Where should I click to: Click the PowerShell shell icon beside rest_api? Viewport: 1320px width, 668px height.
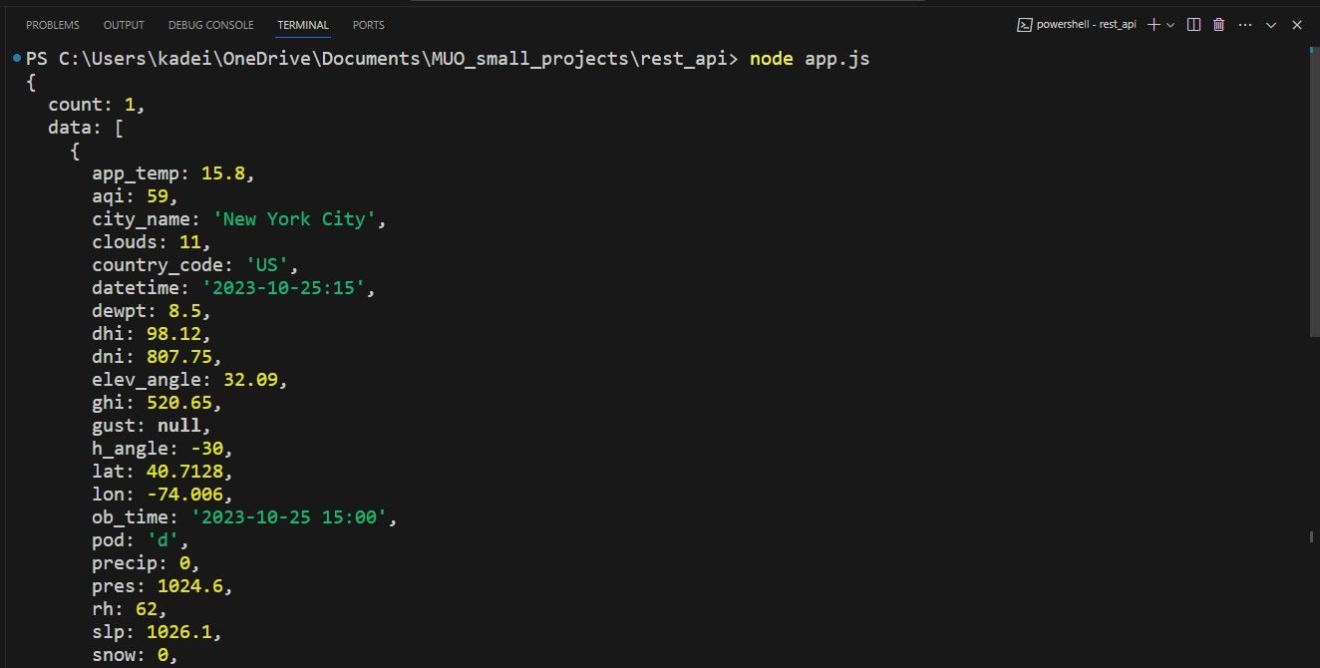pos(1025,24)
